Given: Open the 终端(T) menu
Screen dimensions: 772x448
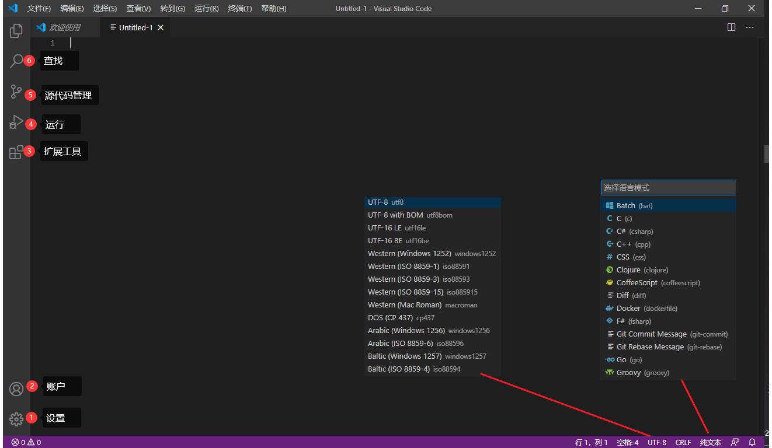Looking at the screenshot, I should (240, 9).
